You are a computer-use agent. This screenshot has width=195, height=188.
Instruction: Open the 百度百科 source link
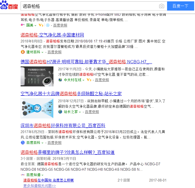(33, 143)
